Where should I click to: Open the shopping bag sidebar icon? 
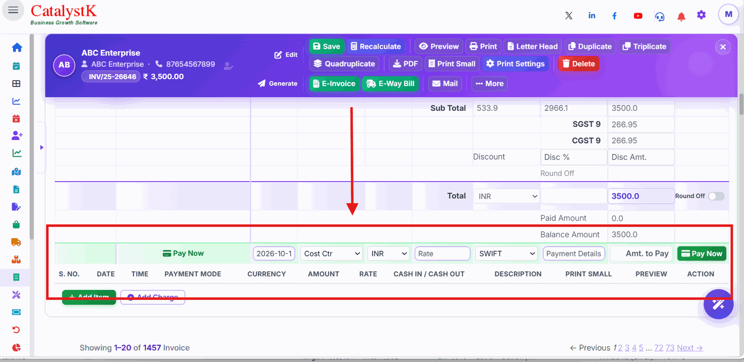pos(16,225)
